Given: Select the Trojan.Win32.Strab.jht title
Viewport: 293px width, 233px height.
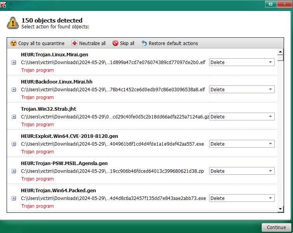Looking at the screenshot, I should click(49, 109).
